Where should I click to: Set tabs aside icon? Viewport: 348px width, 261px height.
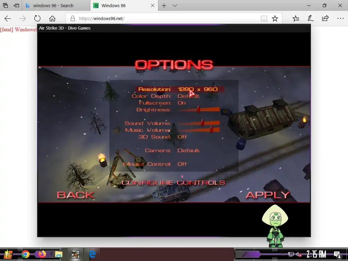[16, 5]
